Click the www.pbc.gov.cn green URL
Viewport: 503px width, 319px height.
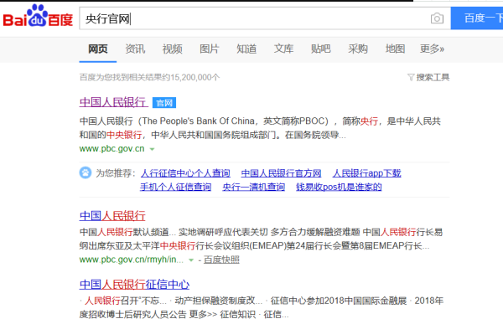pyautogui.click(x=112, y=148)
